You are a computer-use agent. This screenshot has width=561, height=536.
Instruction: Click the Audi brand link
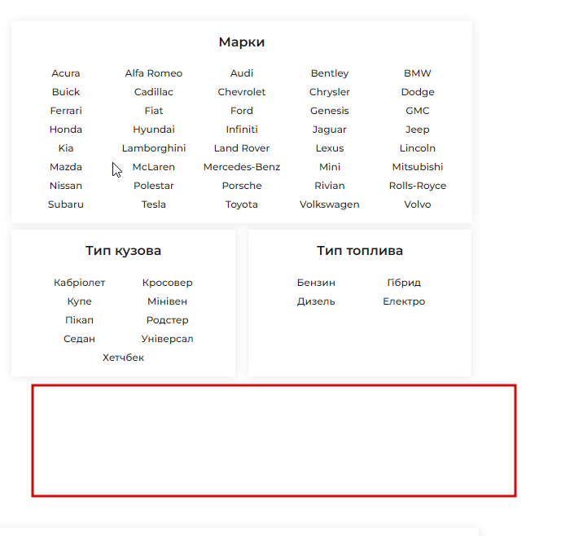pyautogui.click(x=242, y=73)
